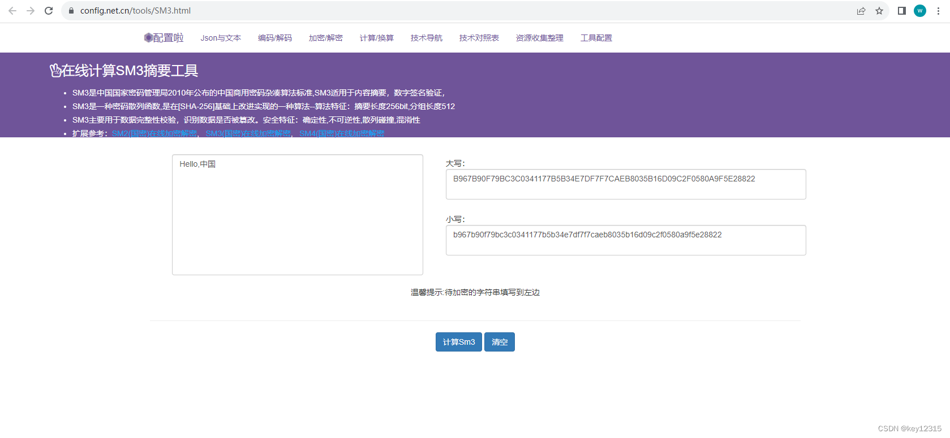Open the 技术导航 menu
The image size is (950, 438).
(x=427, y=38)
